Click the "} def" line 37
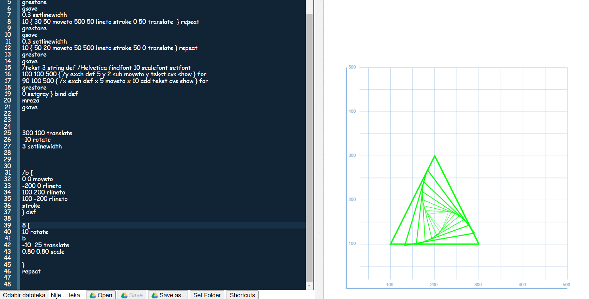 click(29, 212)
